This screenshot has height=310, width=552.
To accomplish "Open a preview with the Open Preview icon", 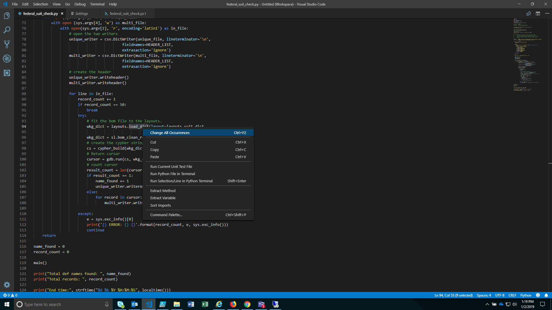I will (x=528, y=13).
